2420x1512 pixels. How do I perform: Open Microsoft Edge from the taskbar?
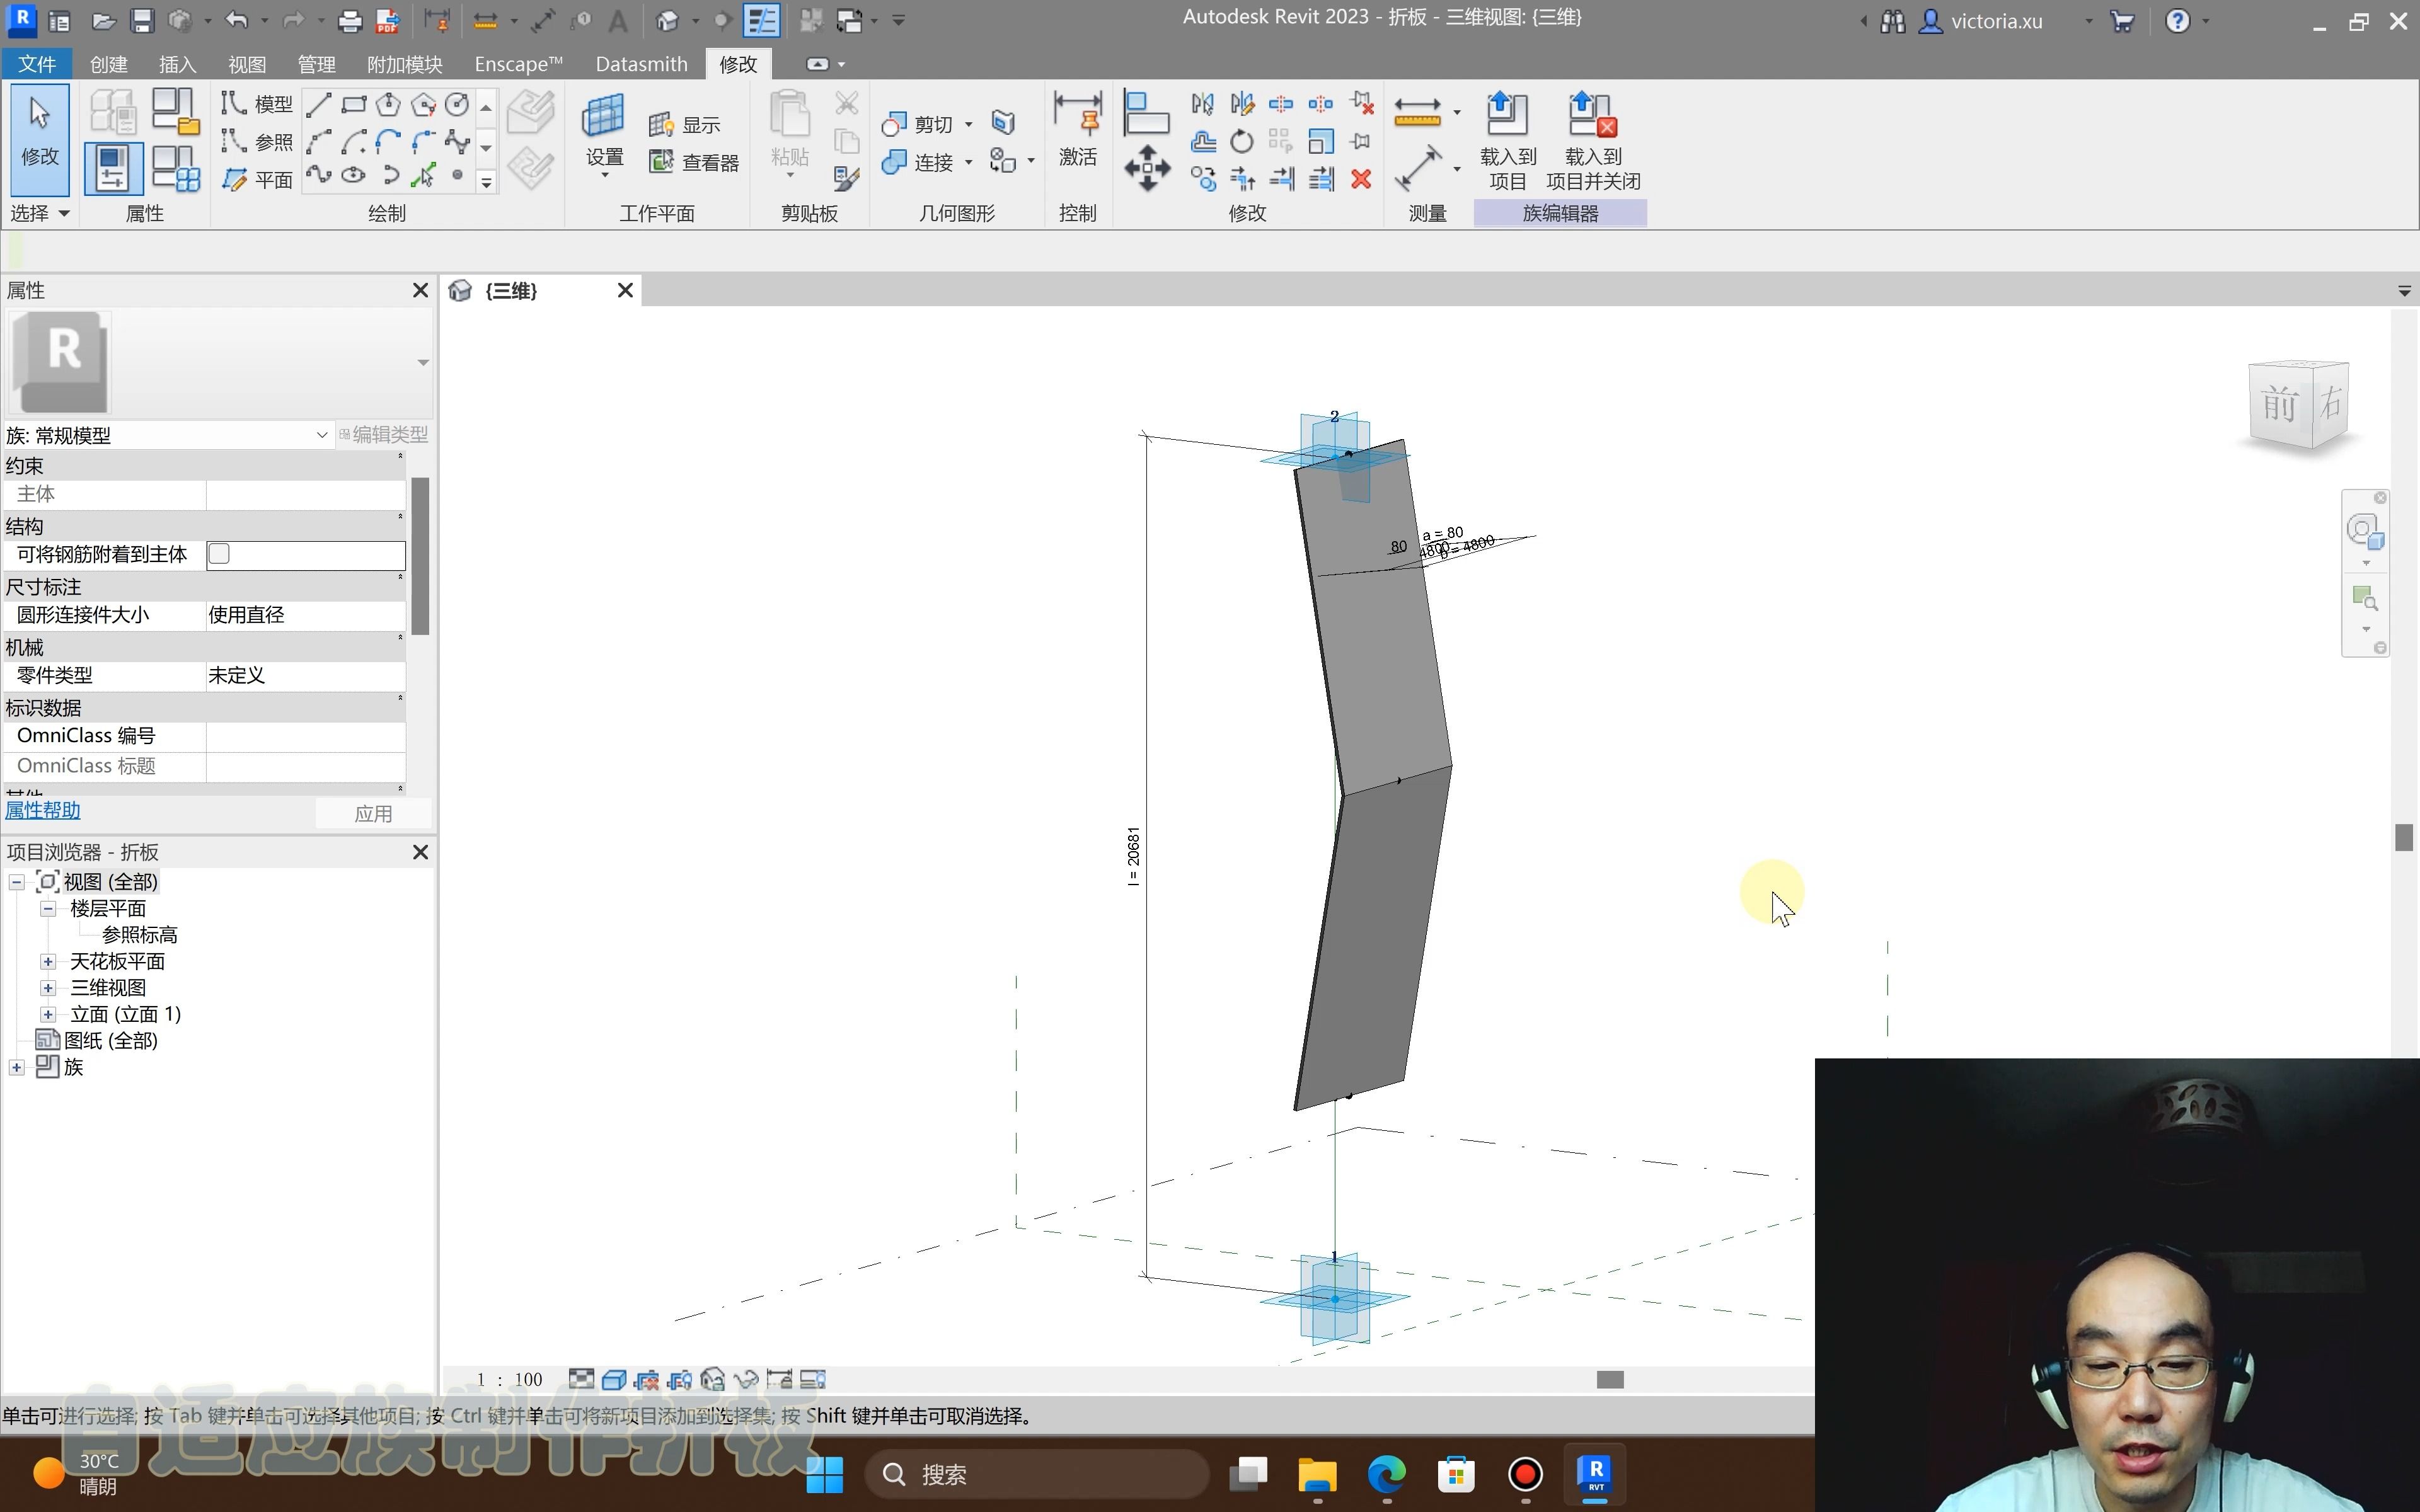[1387, 1474]
